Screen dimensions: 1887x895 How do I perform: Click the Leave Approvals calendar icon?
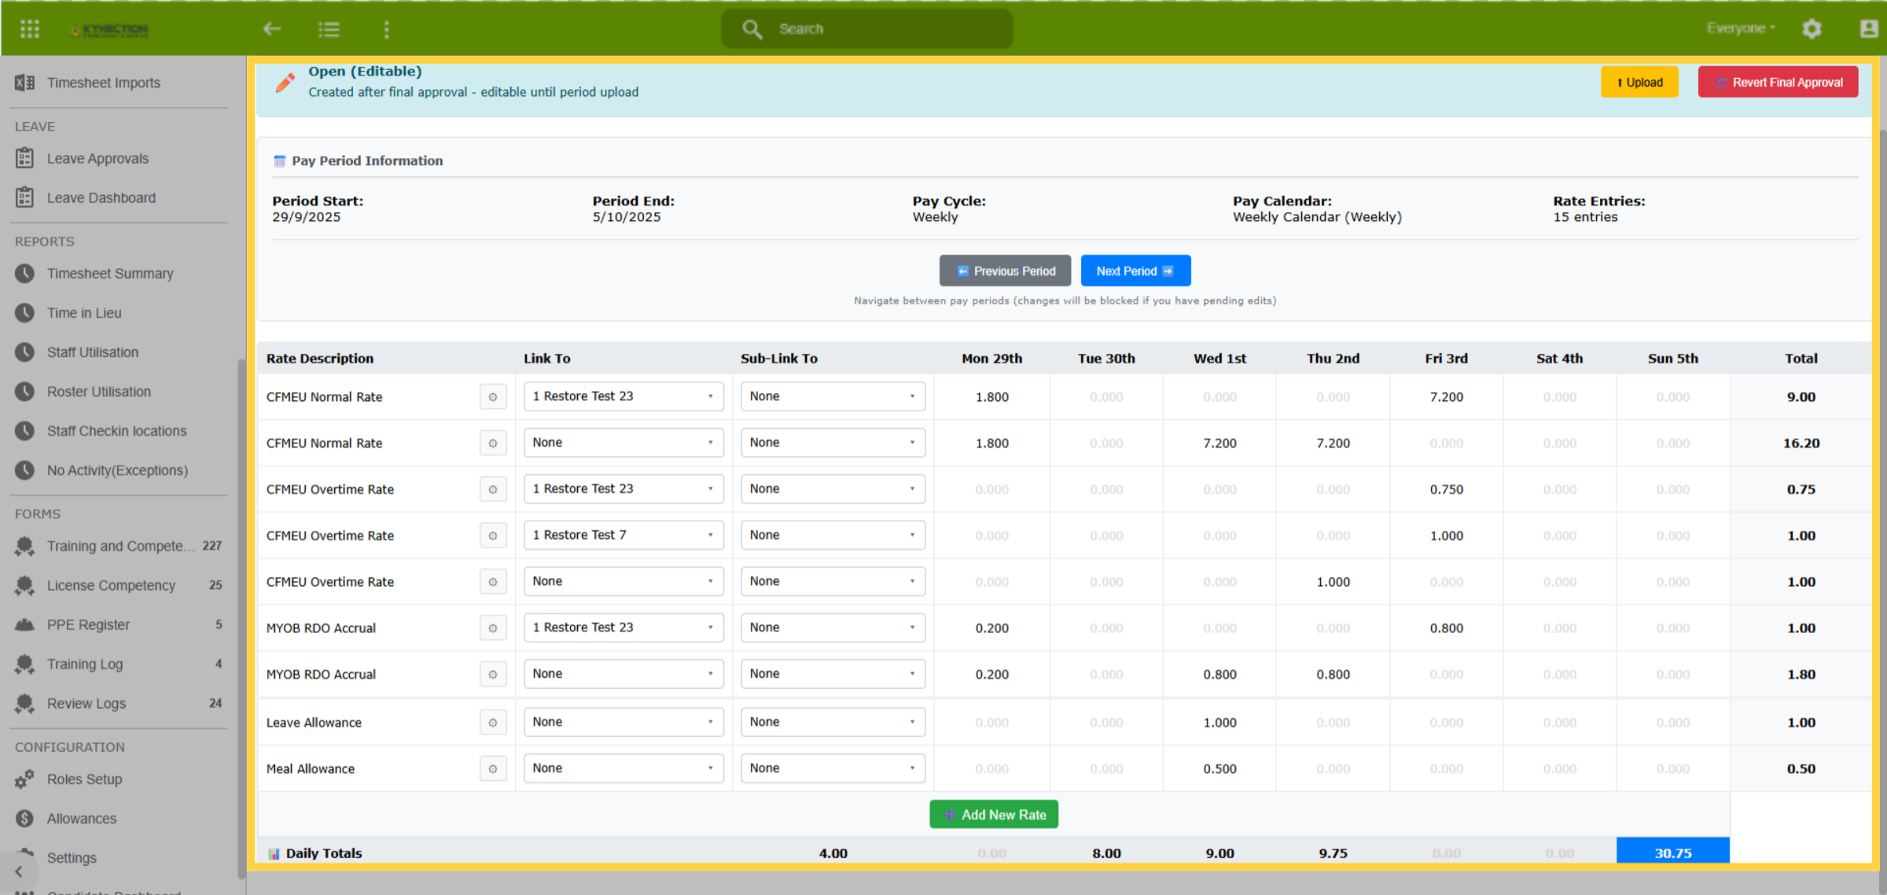(x=24, y=158)
